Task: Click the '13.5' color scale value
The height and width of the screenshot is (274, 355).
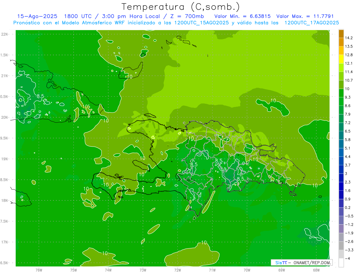Action: pyautogui.click(x=349, y=46)
